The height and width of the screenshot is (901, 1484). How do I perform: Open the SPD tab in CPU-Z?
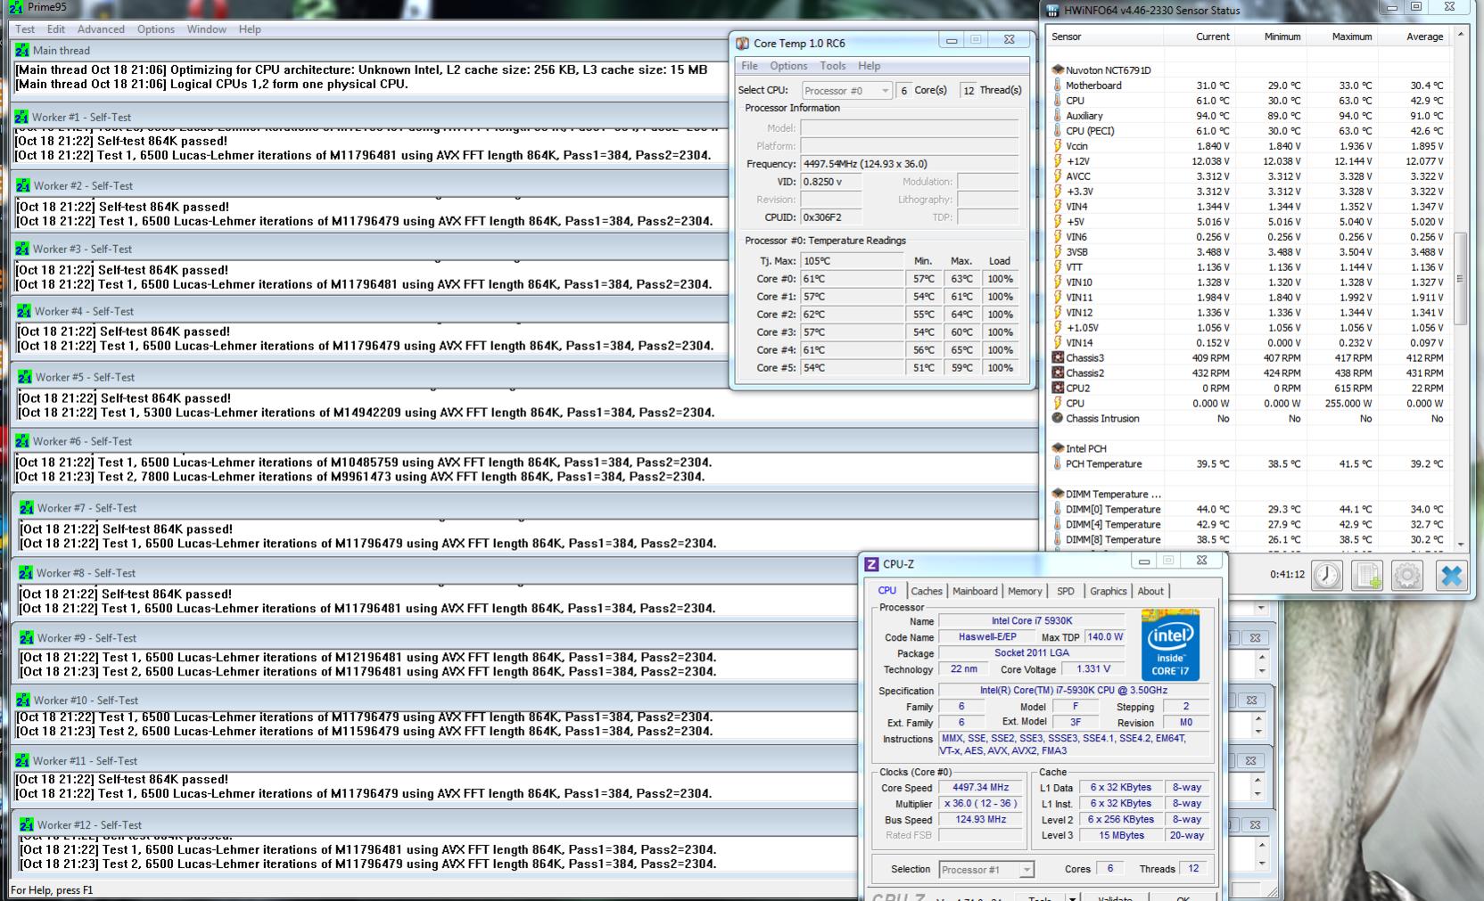1066,591
